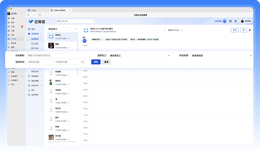Screen dimensions: 260x153
Task: Open the 选择员工 filter dropdown
Action: 139,55
